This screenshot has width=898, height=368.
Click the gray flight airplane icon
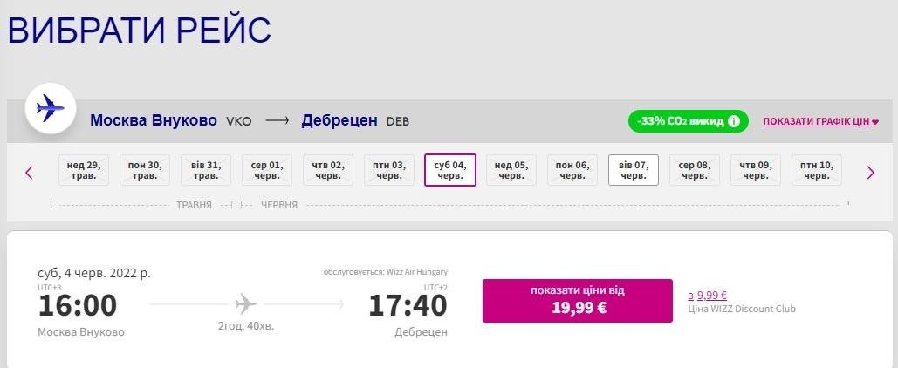point(246,303)
